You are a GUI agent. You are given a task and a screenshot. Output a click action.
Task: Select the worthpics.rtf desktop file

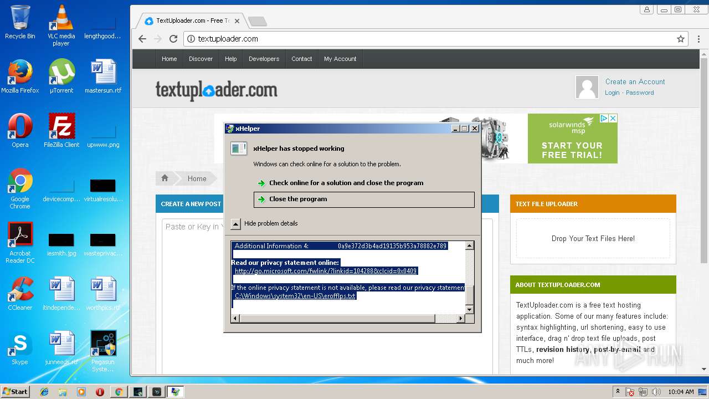103,294
